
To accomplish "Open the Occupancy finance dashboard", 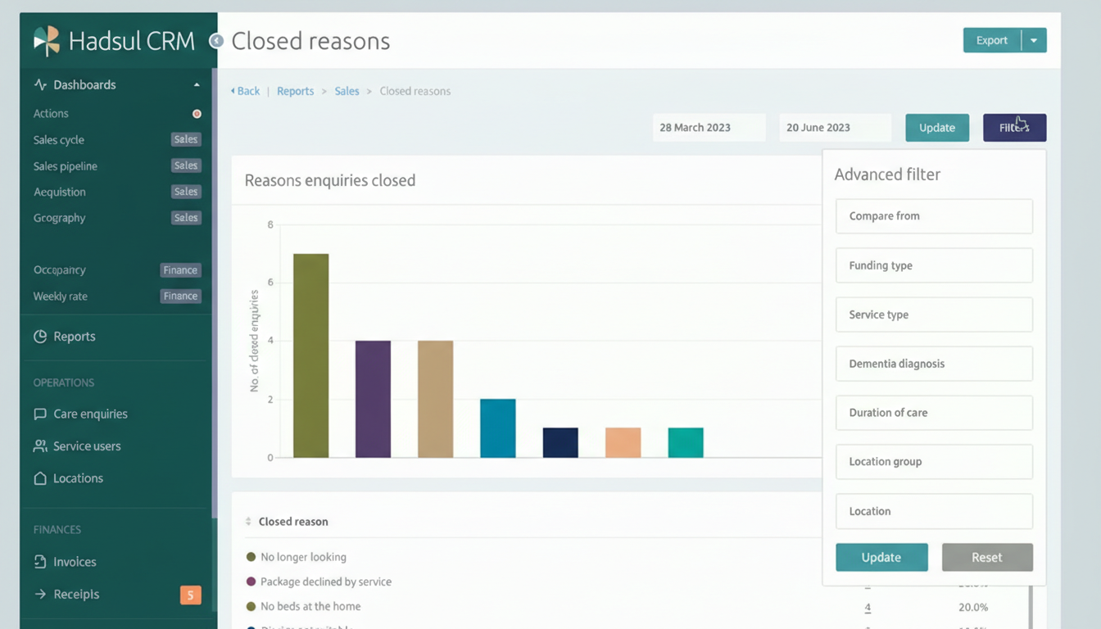I will (x=60, y=270).
